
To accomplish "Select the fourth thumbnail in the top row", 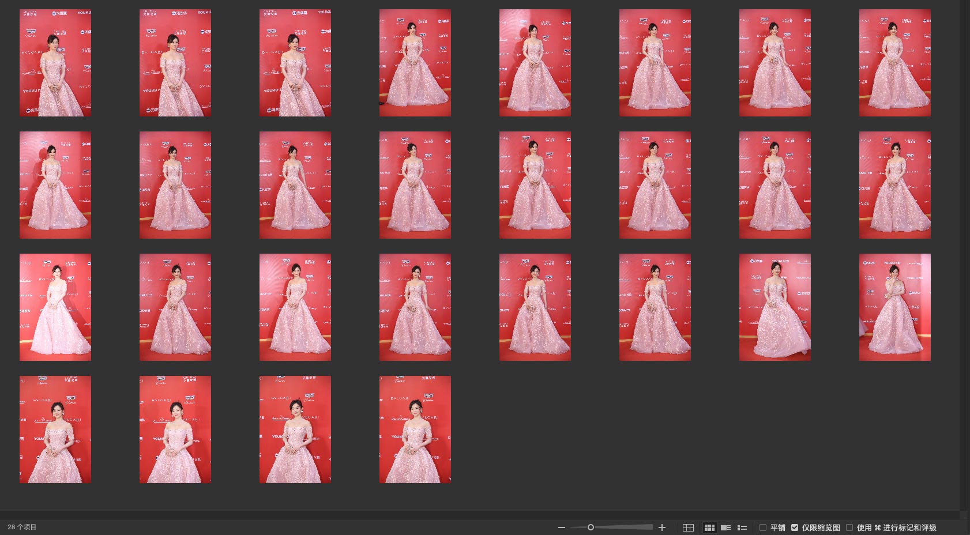I will tap(415, 63).
